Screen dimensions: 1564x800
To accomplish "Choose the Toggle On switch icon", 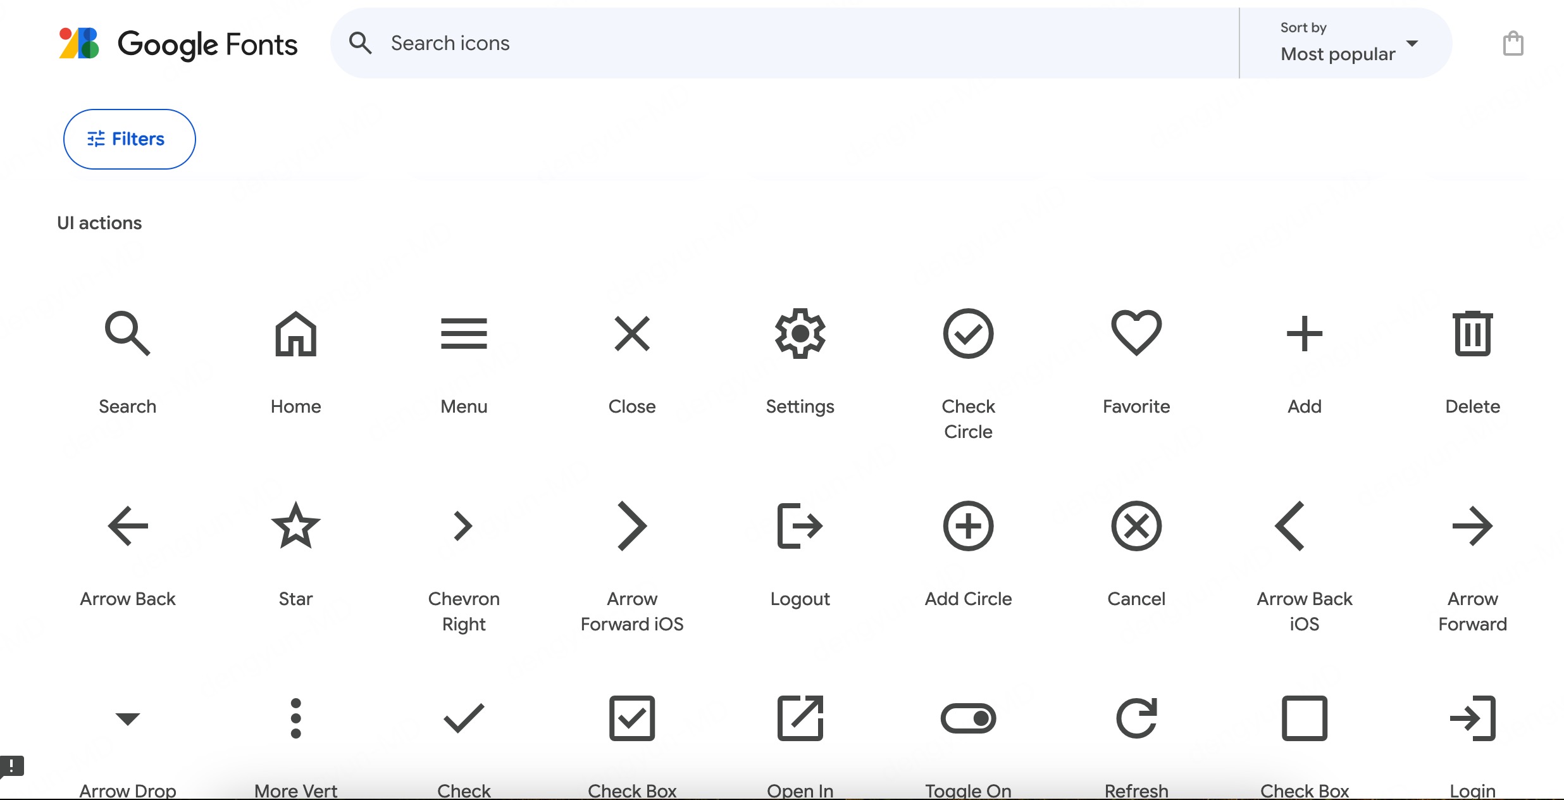I will 969,718.
